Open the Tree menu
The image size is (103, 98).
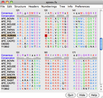[62, 6]
